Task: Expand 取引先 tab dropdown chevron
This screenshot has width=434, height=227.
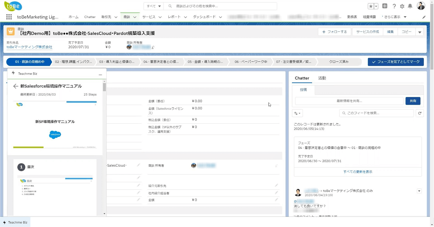Action: (116, 17)
